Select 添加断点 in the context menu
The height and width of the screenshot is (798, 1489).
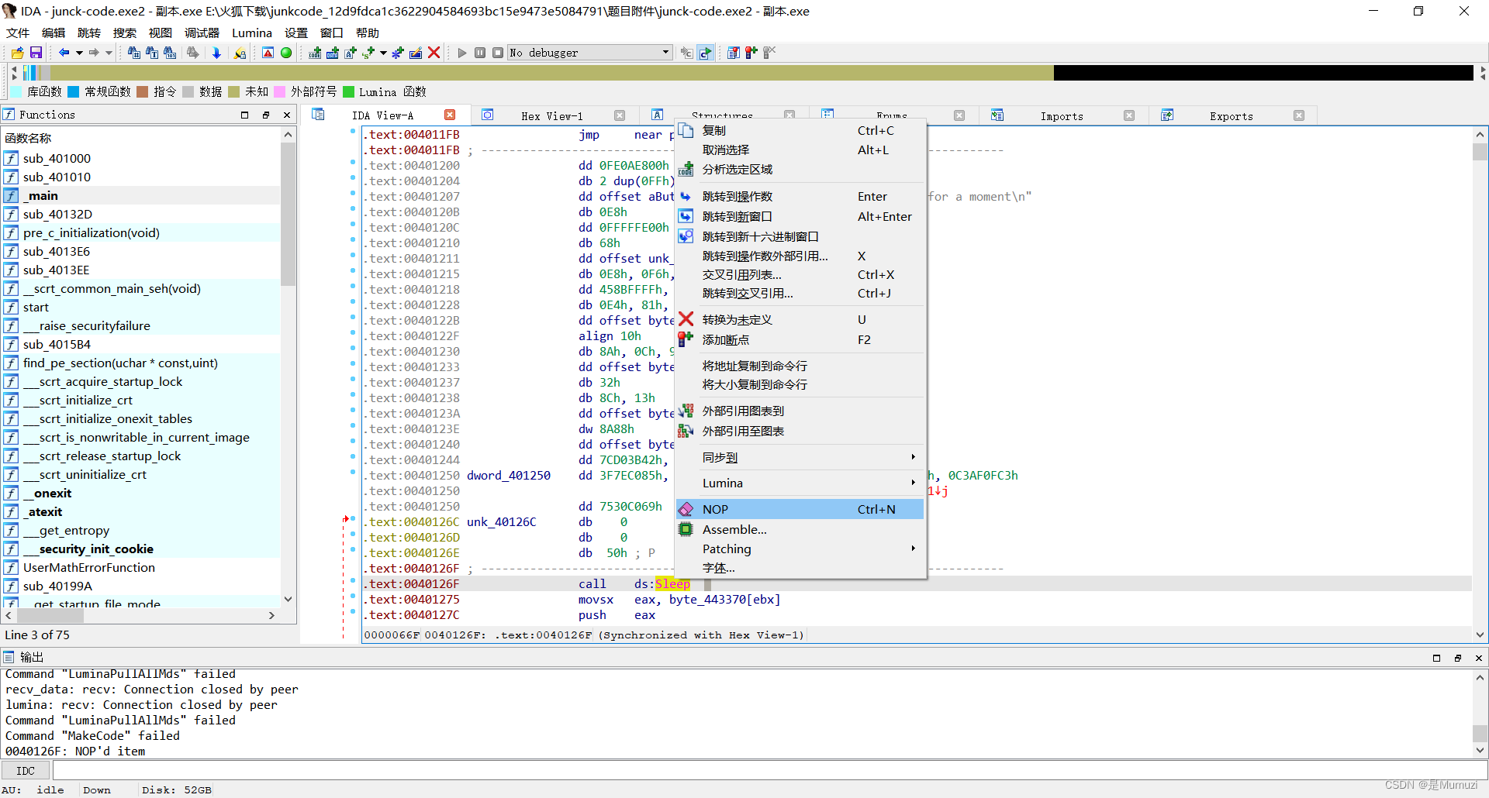click(x=800, y=339)
